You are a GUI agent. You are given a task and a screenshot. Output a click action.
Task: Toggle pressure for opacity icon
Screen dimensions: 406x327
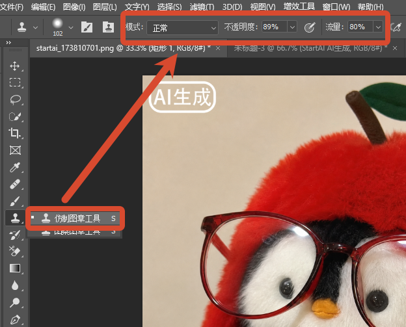click(310, 27)
